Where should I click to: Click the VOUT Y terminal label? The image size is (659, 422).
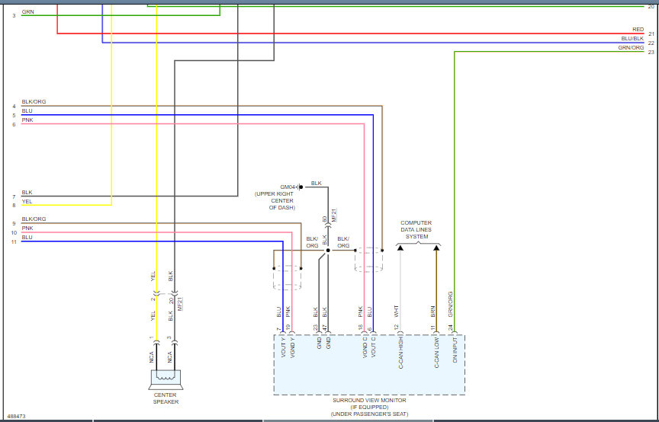pyautogui.click(x=283, y=348)
